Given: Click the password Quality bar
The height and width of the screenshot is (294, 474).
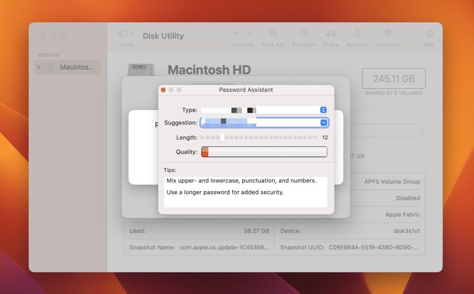Looking at the screenshot, I should (x=264, y=152).
